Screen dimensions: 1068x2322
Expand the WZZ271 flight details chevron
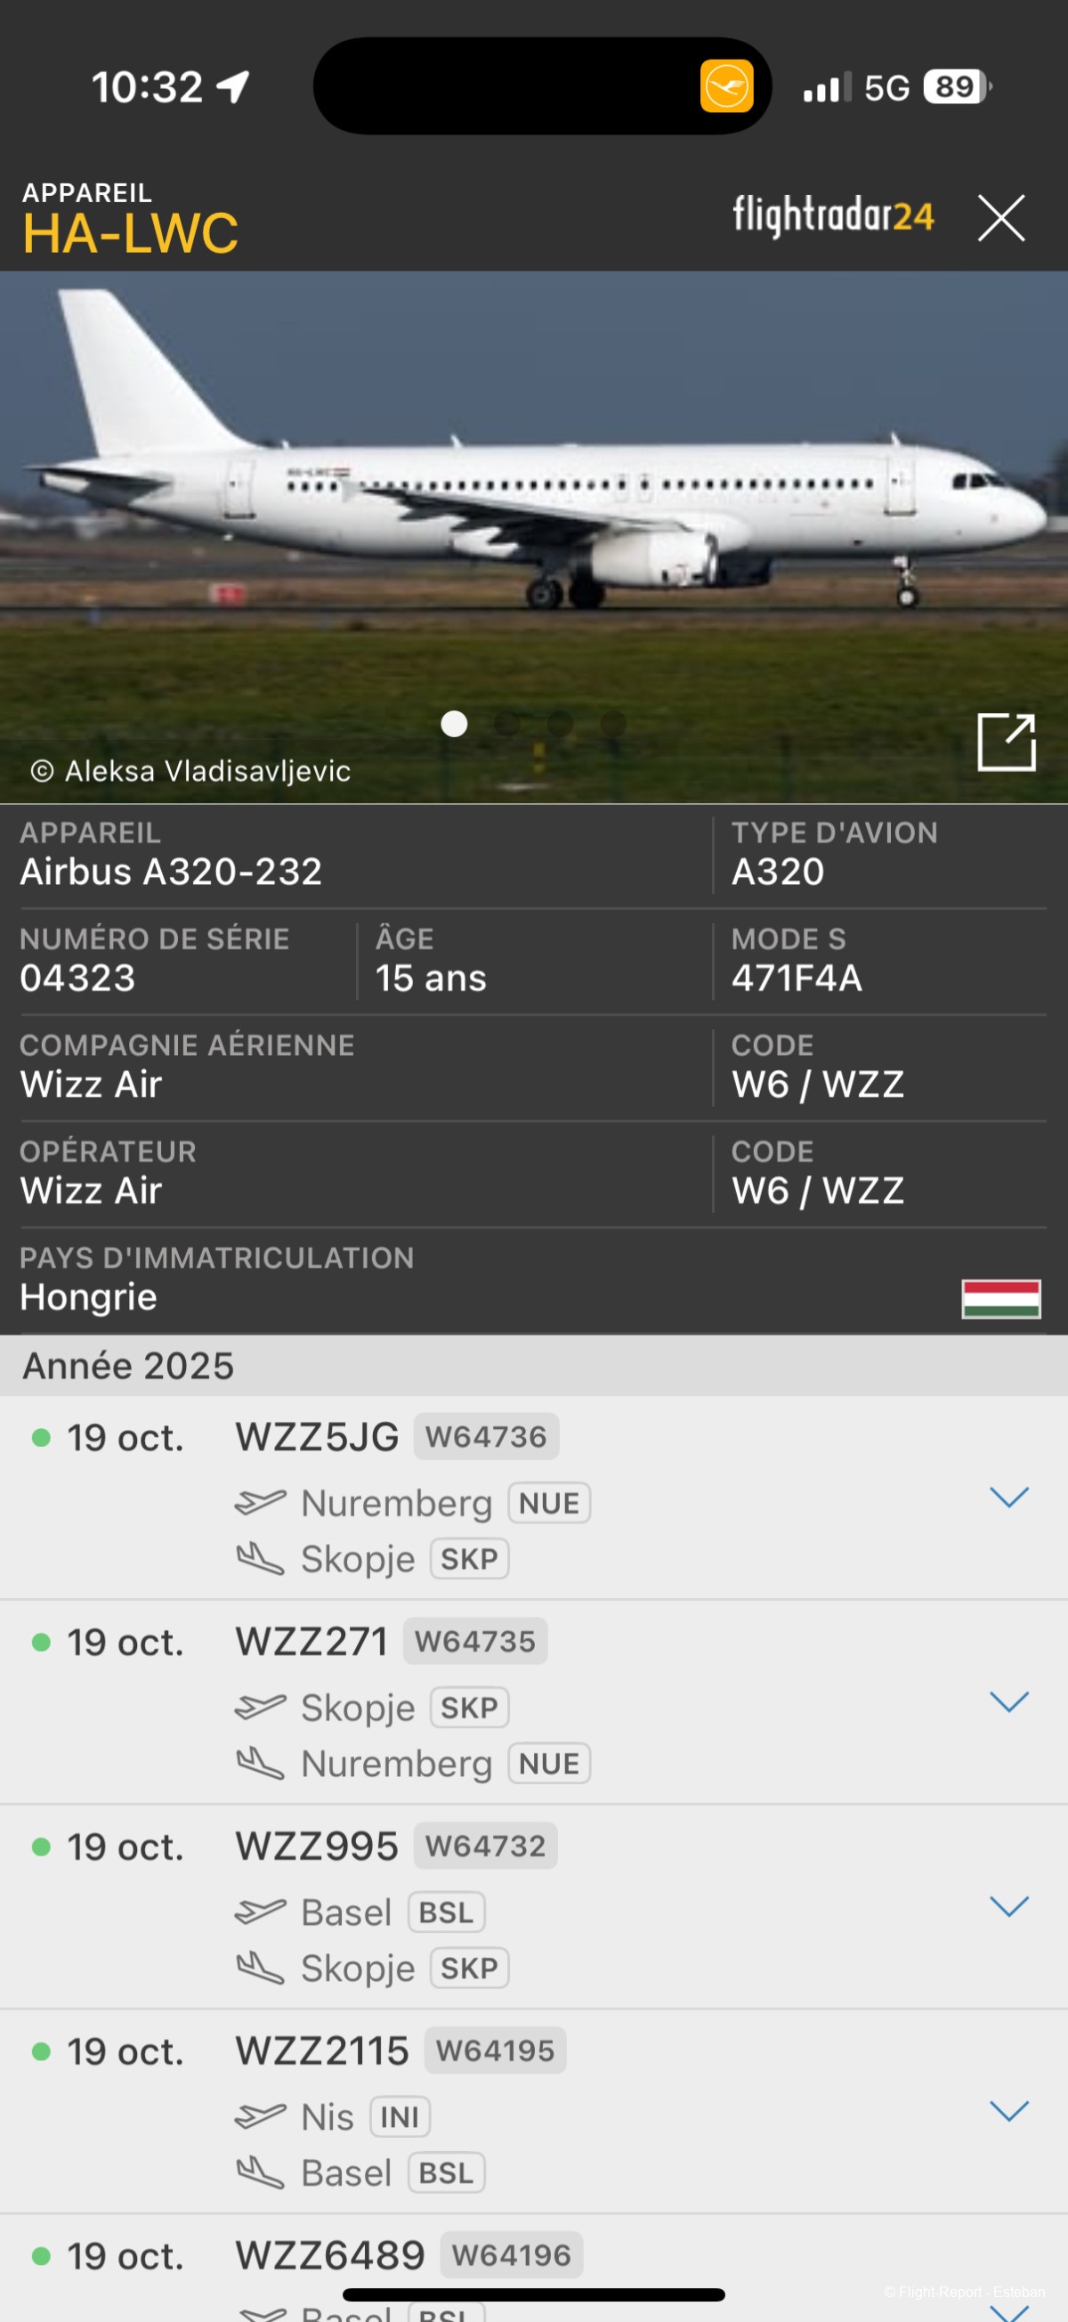click(x=1008, y=1701)
